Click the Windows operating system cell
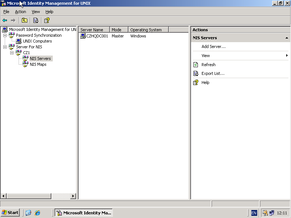The height and width of the screenshot is (218, 291). point(138,36)
